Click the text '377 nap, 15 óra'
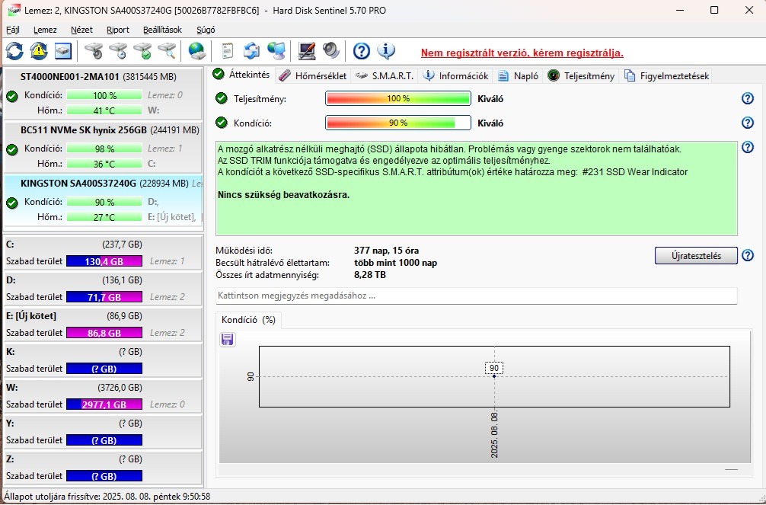The height and width of the screenshot is (505, 766). [386, 251]
